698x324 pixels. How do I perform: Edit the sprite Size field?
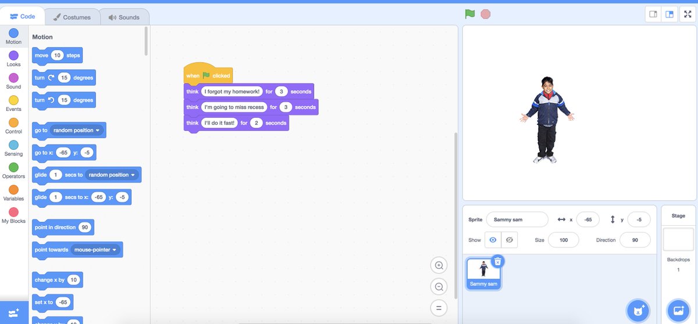point(563,240)
